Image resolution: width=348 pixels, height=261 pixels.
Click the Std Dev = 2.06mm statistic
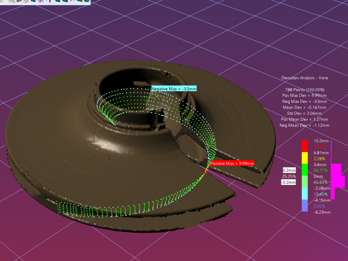pos(304,113)
